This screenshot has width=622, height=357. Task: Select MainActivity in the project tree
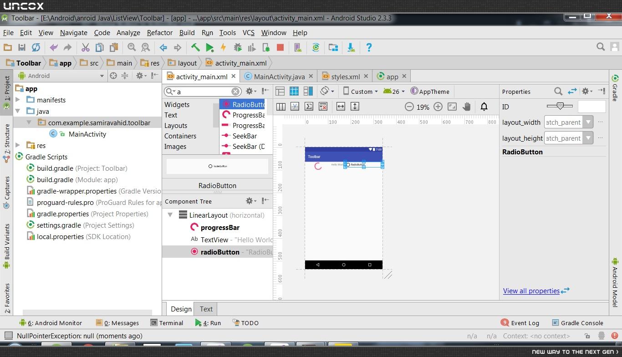pos(87,134)
